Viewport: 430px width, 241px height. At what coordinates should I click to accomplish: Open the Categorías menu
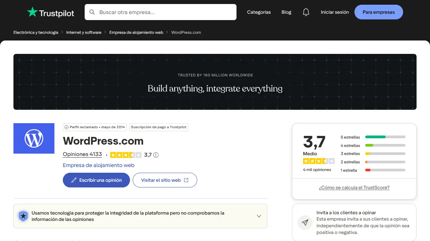(x=259, y=12)
